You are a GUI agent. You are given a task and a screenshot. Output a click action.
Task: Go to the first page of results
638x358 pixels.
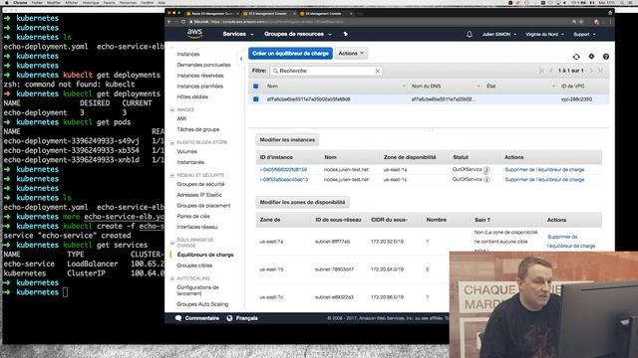point(541,71)
